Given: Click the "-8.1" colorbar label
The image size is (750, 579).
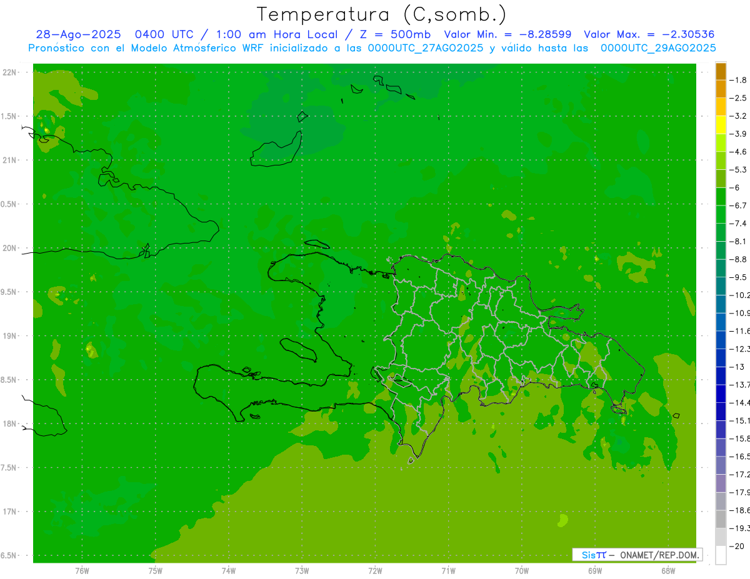Looking at the screenshot, I should click(x=738, y=241).
